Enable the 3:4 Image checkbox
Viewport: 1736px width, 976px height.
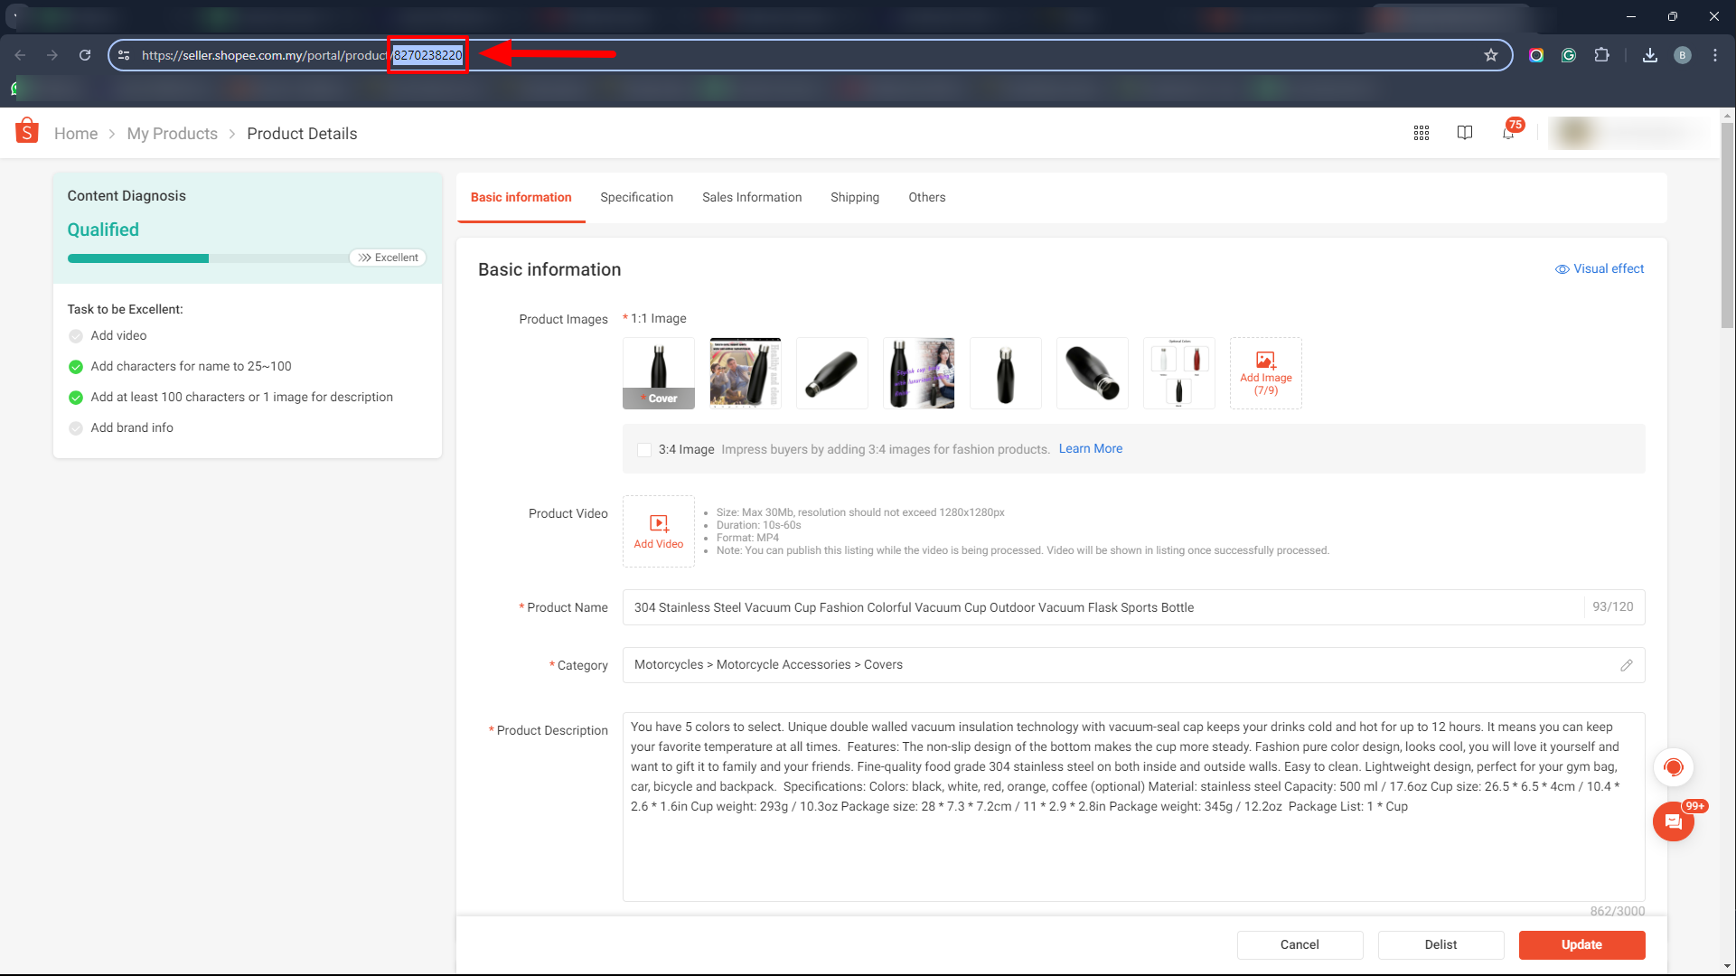point(644,449)
